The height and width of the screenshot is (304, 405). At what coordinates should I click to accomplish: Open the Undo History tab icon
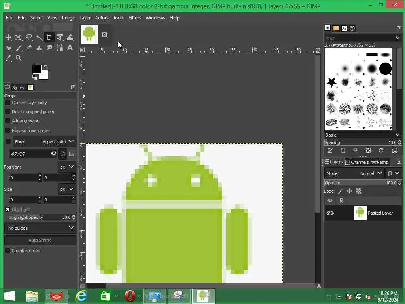[x=22, y=87]
